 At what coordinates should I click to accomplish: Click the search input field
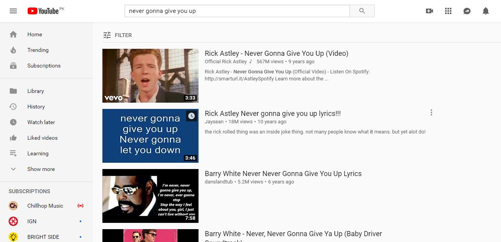tap(237, 11)
